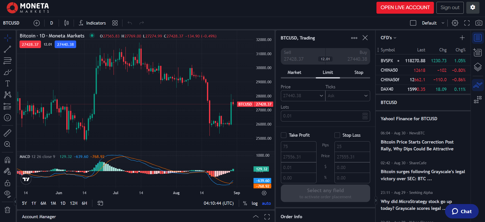Screen dimensions: 485x222
Task: Open the Indicators dialog
Action: click(x=92, y=23)
